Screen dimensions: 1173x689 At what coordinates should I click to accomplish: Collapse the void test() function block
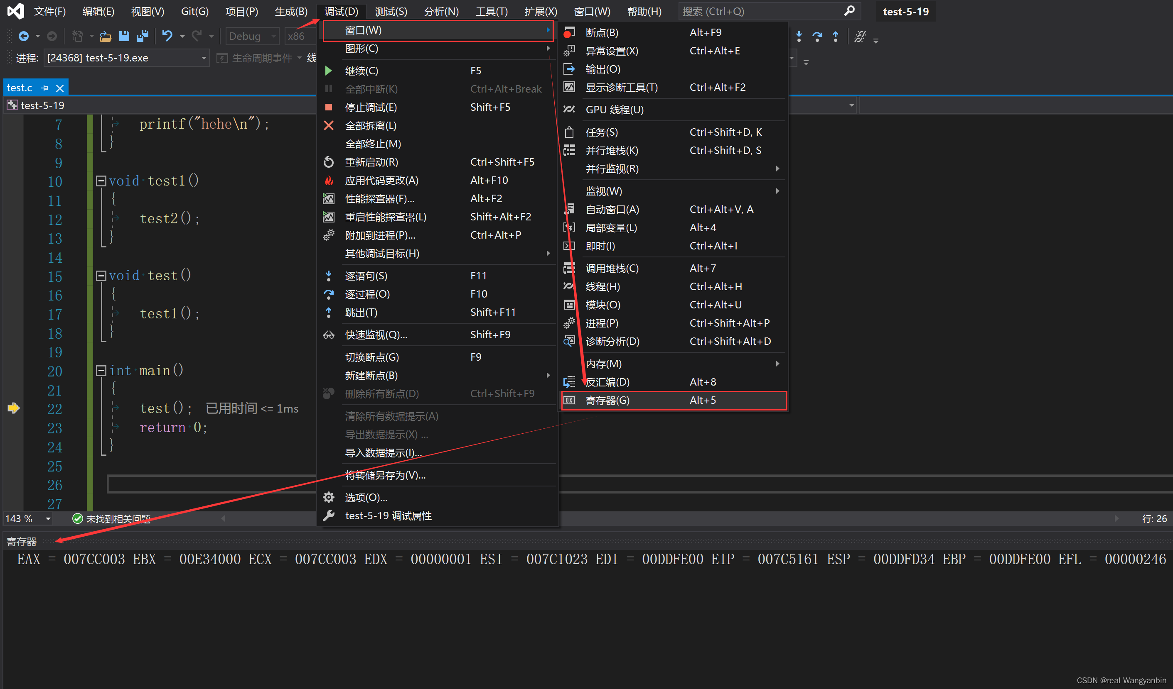(x=101, y=276)
